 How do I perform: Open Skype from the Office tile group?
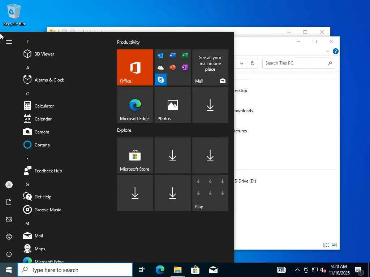click(x=161, y=80)
